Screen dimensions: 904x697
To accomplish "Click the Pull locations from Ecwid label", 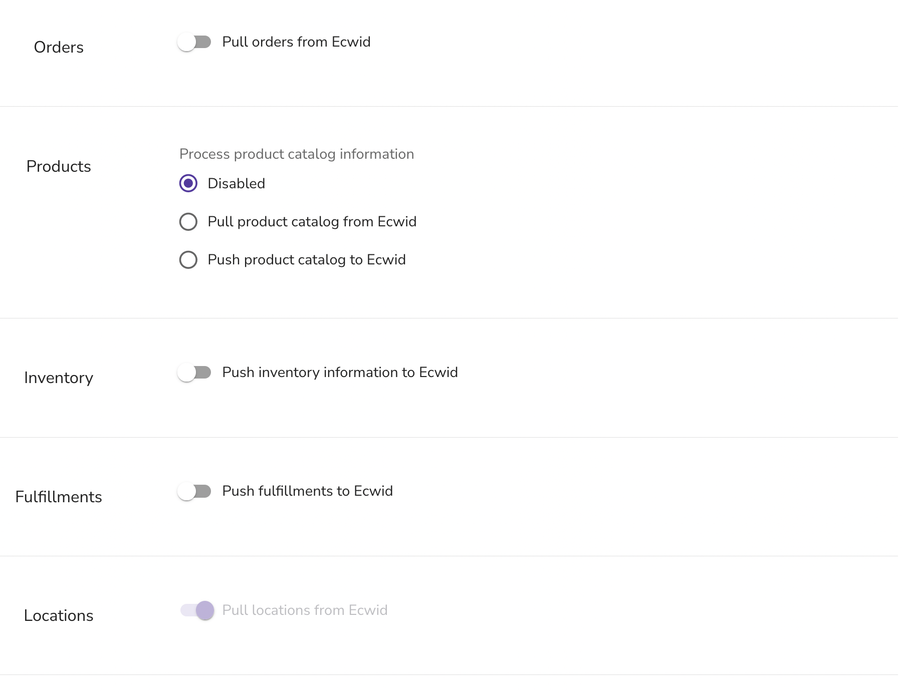I will 305,610.
